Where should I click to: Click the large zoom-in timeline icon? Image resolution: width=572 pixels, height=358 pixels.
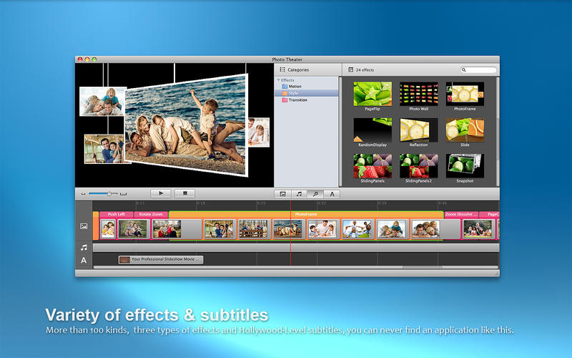[x=123, y=194]
